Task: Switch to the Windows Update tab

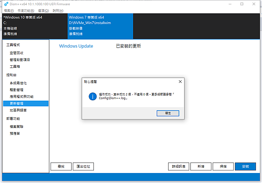Action: click(76, 46)
